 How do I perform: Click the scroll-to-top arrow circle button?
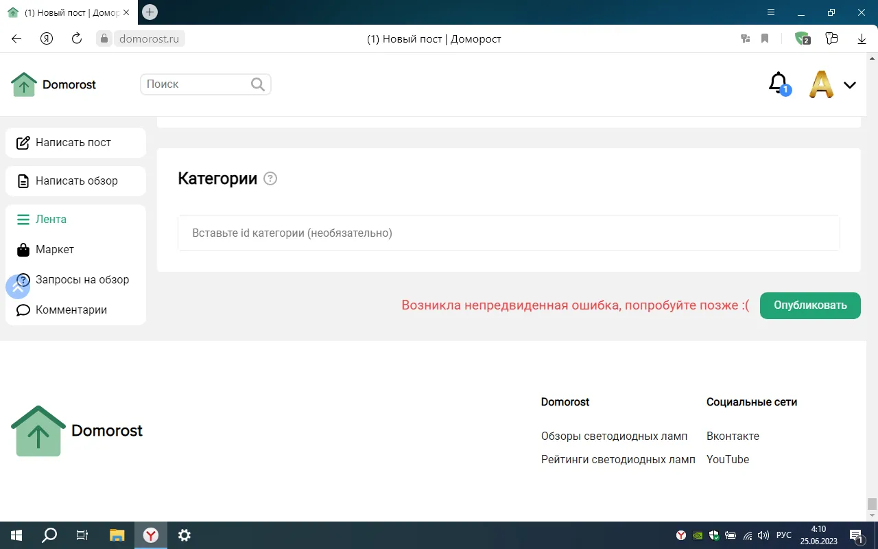18,287
